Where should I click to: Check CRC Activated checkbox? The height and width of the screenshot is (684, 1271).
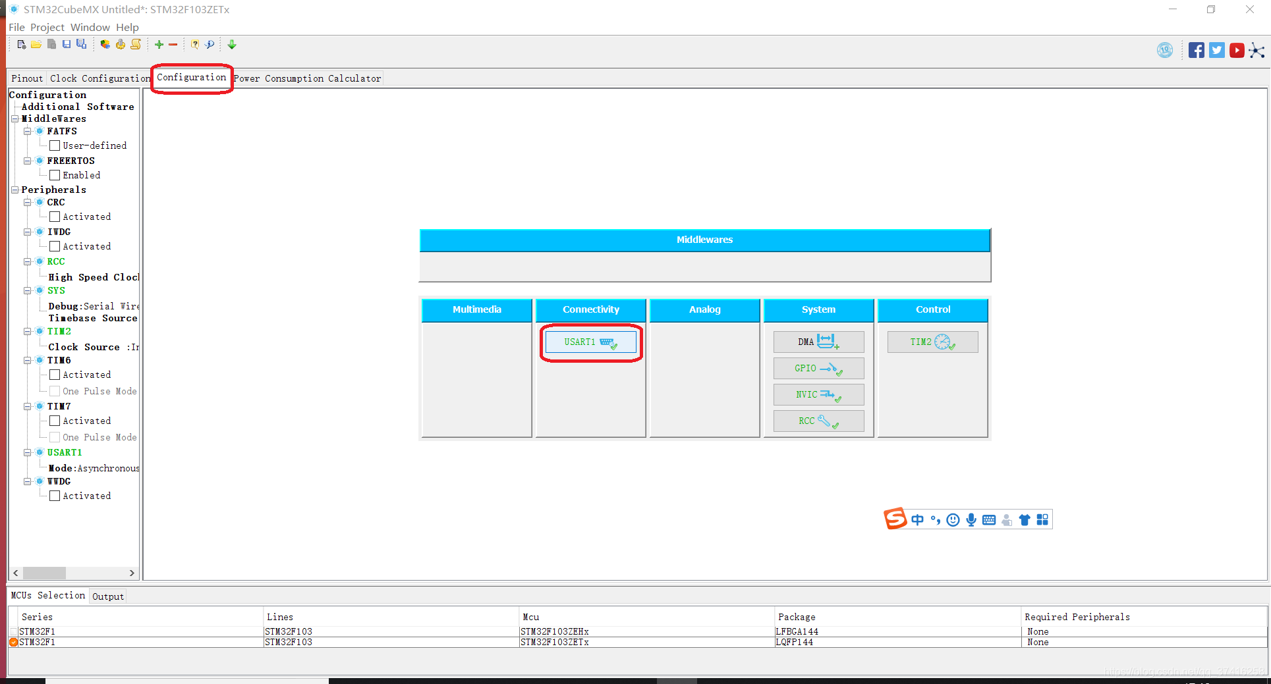point(55,217)
